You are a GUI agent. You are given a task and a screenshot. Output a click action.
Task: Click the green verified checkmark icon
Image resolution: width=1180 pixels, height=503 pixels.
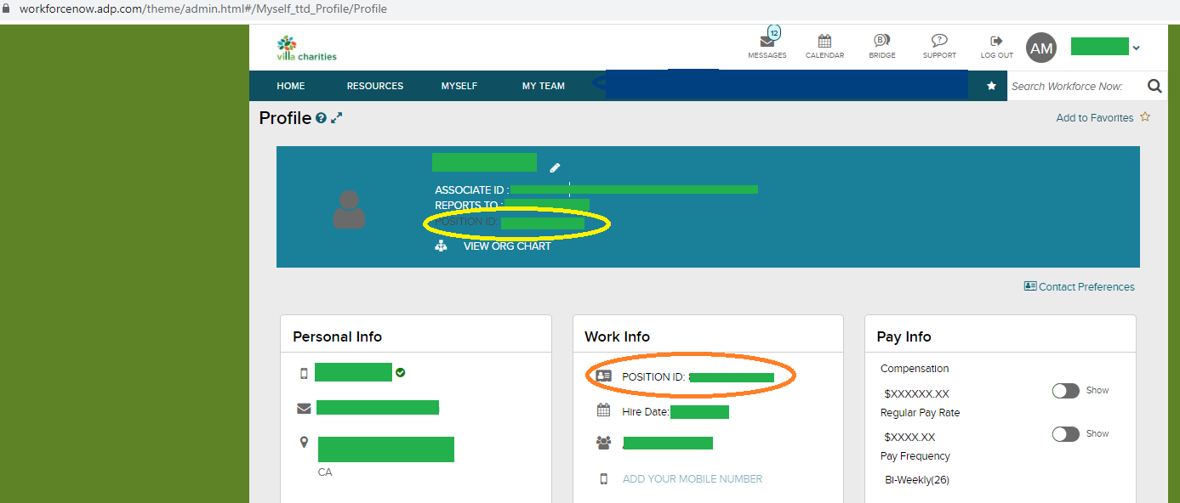(400, 372)
